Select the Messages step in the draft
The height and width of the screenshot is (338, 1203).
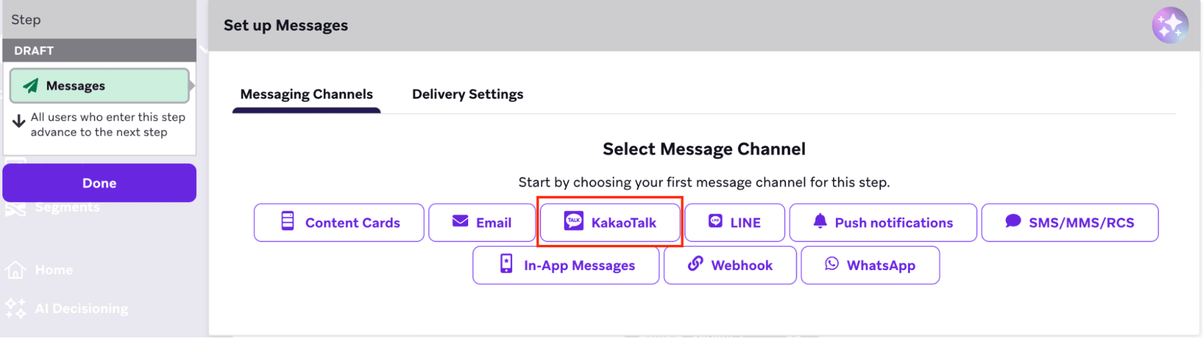click(99, 86)
